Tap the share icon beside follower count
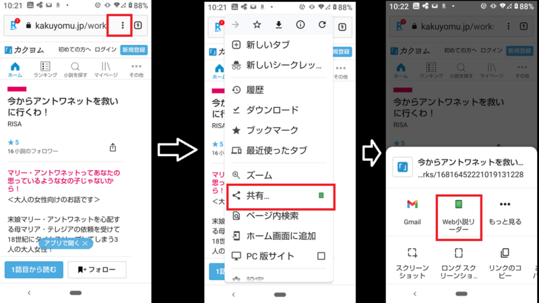The image size is (539, 303). [113, 147]
